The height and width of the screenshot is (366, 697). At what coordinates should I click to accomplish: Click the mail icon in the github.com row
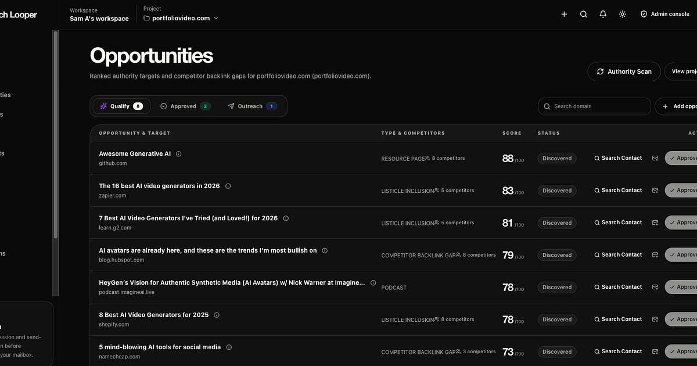click(x=655, y=158)
